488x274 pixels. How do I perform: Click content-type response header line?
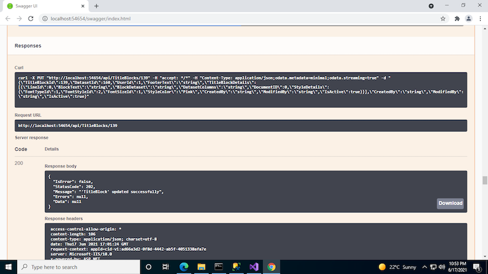(104, 239)
